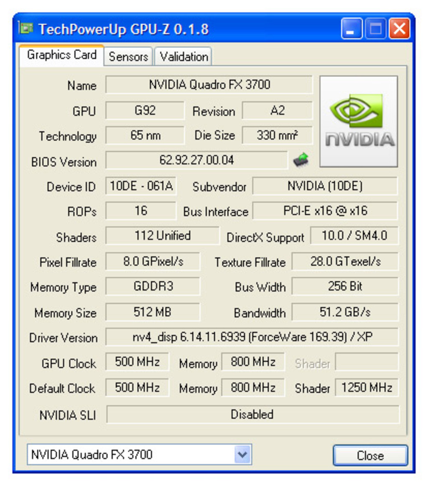Click the Subvendor field NVIDIA (10DE)
428x489 pixels.
pos(325,186)
